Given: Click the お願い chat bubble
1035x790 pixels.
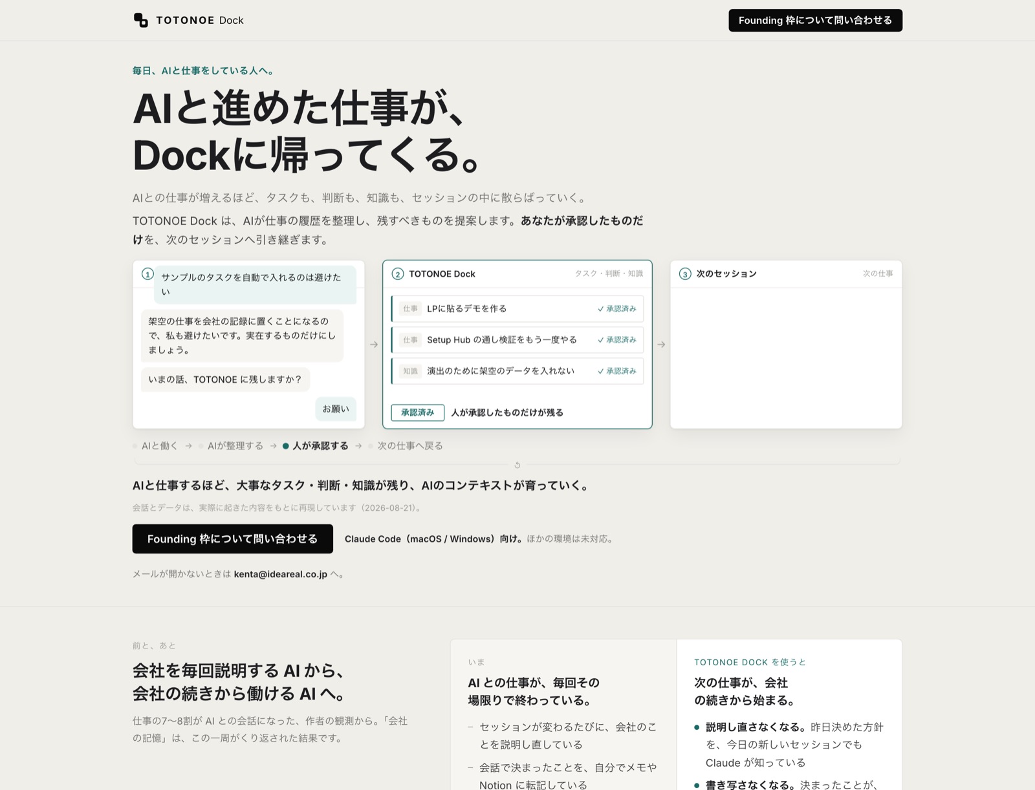Looking at the screenshot, I should point(336,409).
